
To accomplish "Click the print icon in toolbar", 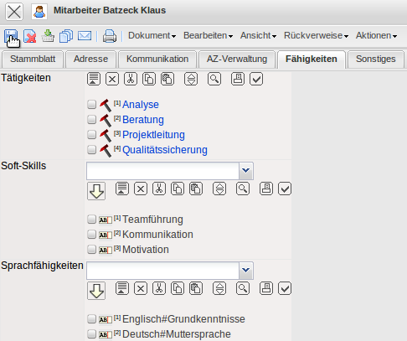I will click(x=110, y=36).
